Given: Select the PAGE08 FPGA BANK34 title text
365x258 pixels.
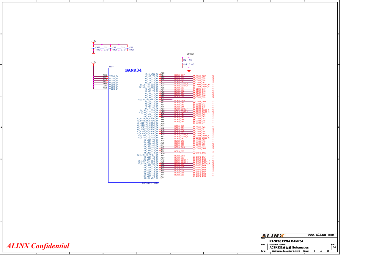Looking at the screenshot, I should (286, 241).
